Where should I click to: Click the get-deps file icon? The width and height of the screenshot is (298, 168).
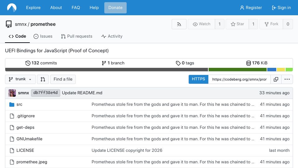(x=12, y=128)
